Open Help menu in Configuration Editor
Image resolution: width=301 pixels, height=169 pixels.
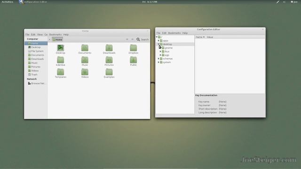click(185, 33)
